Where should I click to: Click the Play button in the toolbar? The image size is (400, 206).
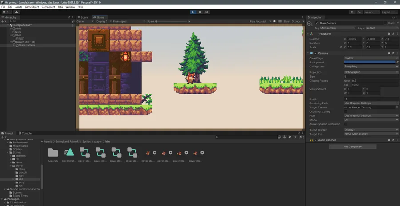coord(193,12)
